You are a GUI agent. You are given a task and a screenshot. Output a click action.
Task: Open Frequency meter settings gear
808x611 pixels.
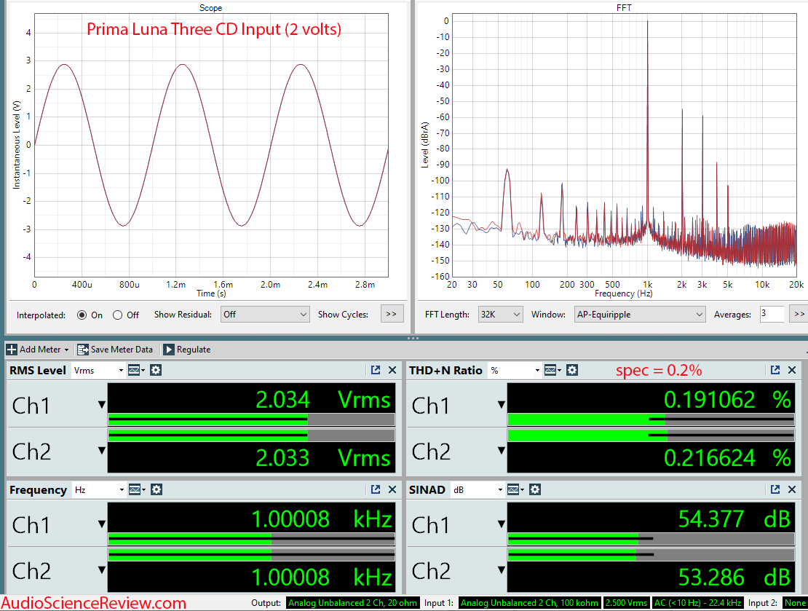tap(156, 489)
